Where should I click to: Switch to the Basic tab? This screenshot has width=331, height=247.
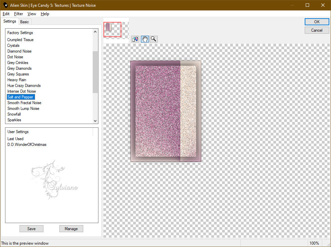tap(25, 22)
